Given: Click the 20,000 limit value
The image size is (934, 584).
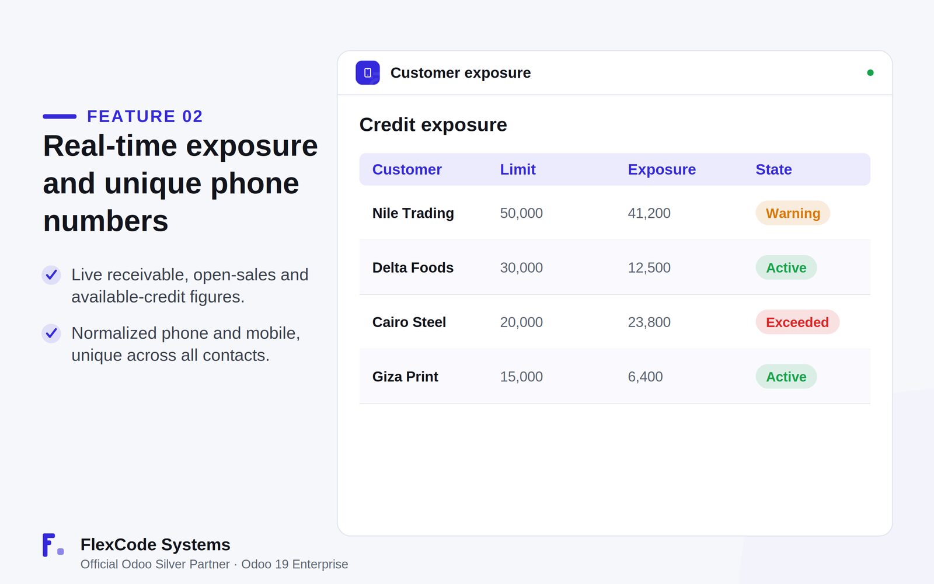Looking at the screenshot, I should tap(521, 322).
